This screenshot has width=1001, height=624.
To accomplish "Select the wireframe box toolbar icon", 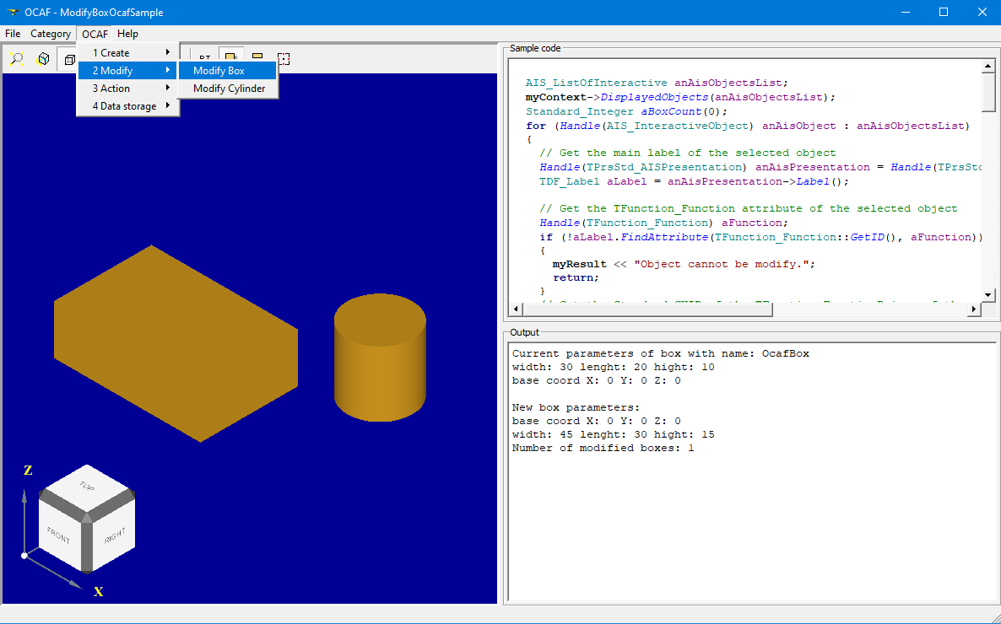I will [68, 59].
